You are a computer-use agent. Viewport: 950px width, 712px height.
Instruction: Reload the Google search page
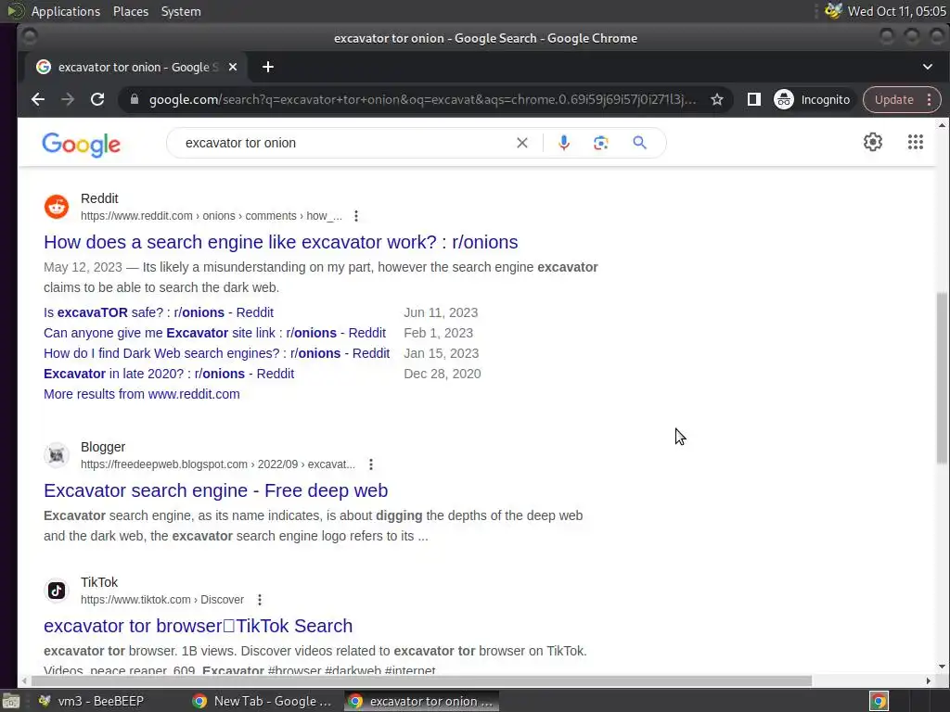pyautogui.click(x=97, y=99)
